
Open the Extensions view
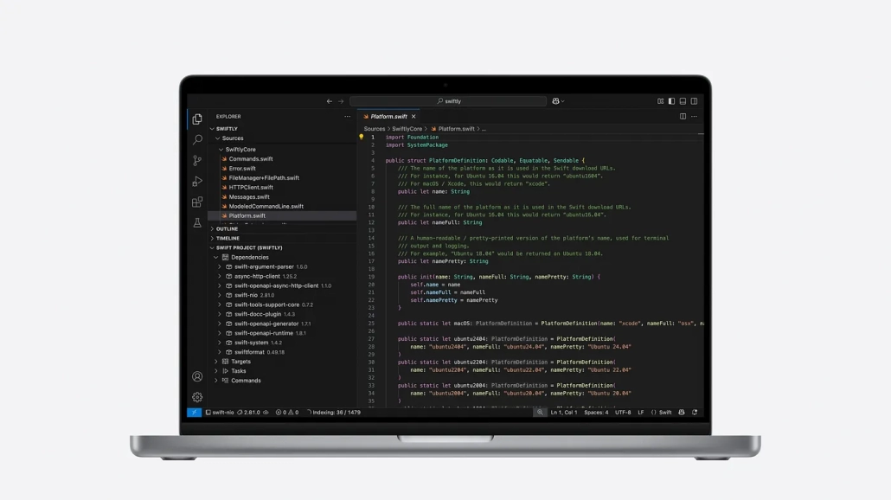(x=197, y=202)
